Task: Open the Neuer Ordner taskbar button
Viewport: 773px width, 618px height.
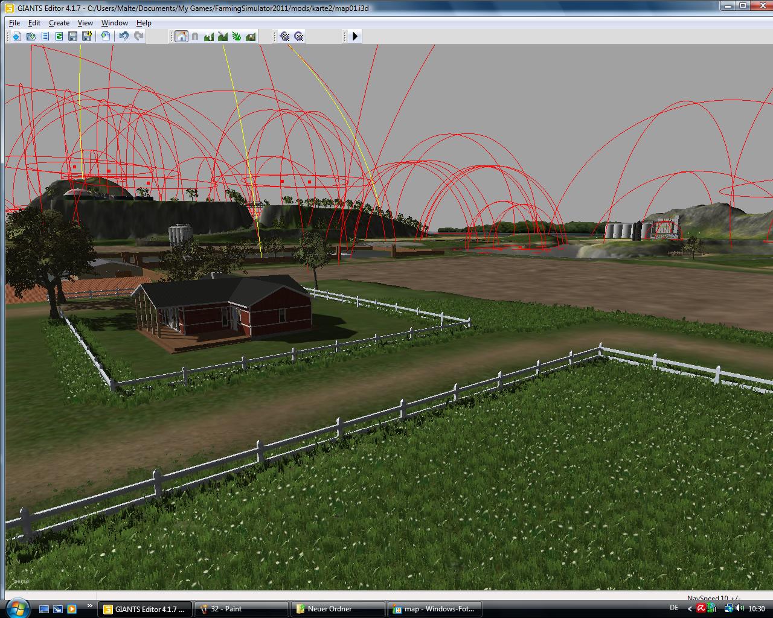Action: point(338,609)
